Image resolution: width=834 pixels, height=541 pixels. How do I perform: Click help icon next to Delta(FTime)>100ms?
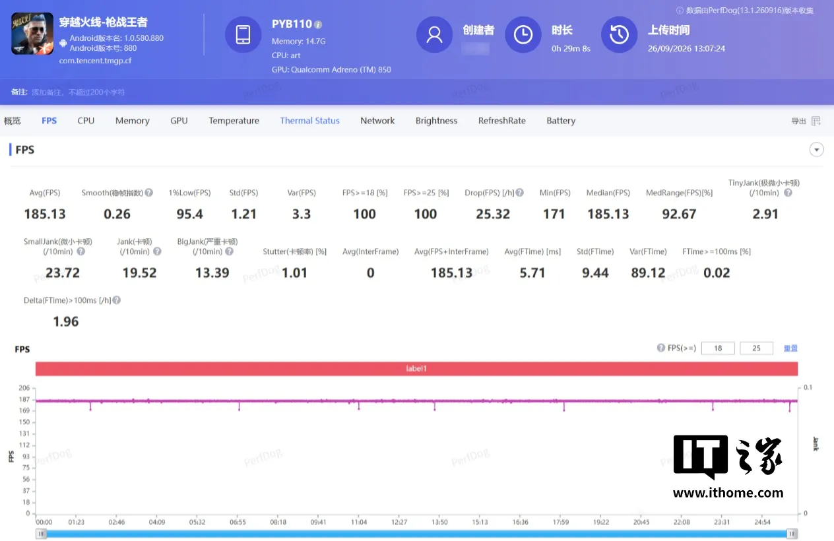click(x=117, y=300)
